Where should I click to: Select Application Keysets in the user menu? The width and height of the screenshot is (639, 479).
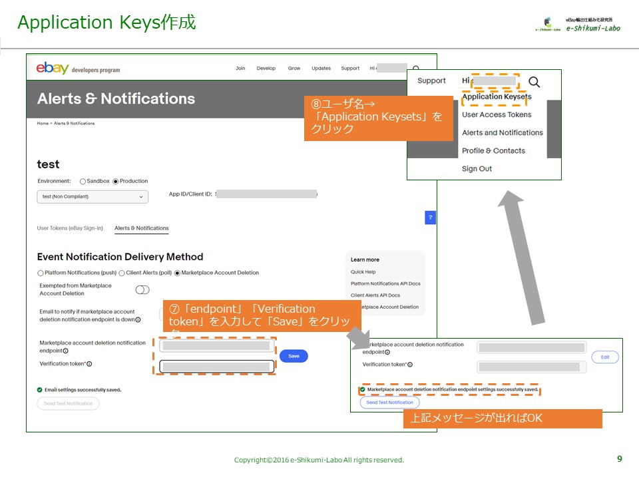(x=497, y=97)
